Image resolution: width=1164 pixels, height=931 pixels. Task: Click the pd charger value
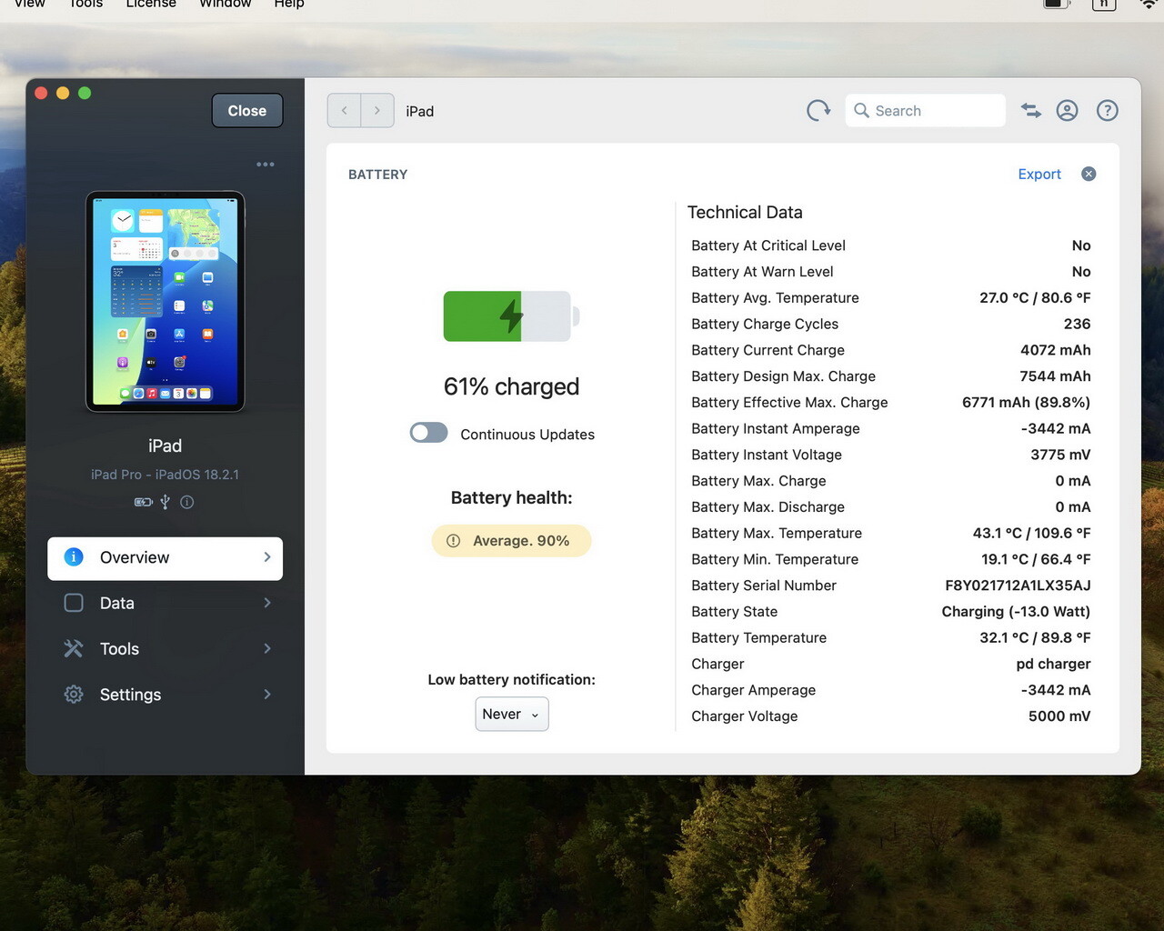1053,664
